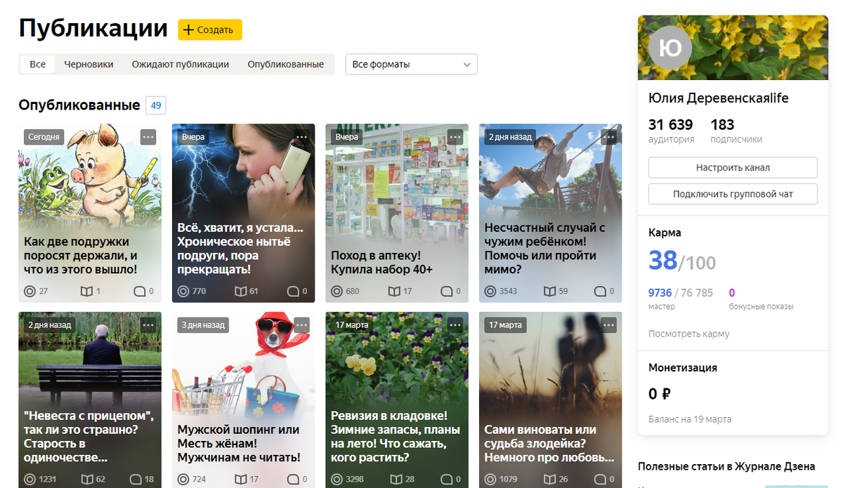Image resolution: width=843 pixels, height=488 pixels.
Task: Click heading 'Полезные статьи в Журнале Дзена'
Action: pos(726,466)
